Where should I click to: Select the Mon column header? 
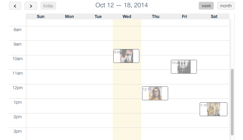coord(69,17)
